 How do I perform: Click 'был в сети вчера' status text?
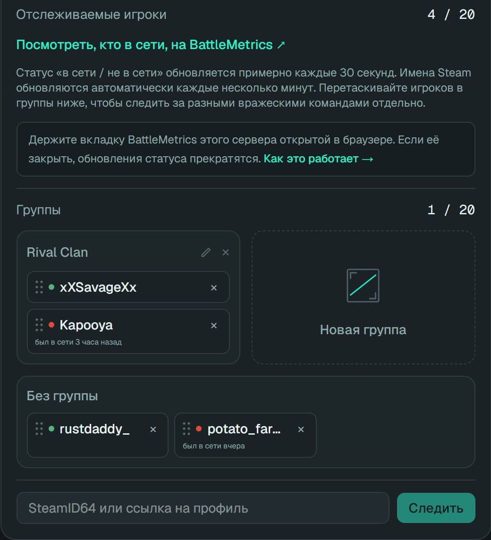(x=213, y=446)
